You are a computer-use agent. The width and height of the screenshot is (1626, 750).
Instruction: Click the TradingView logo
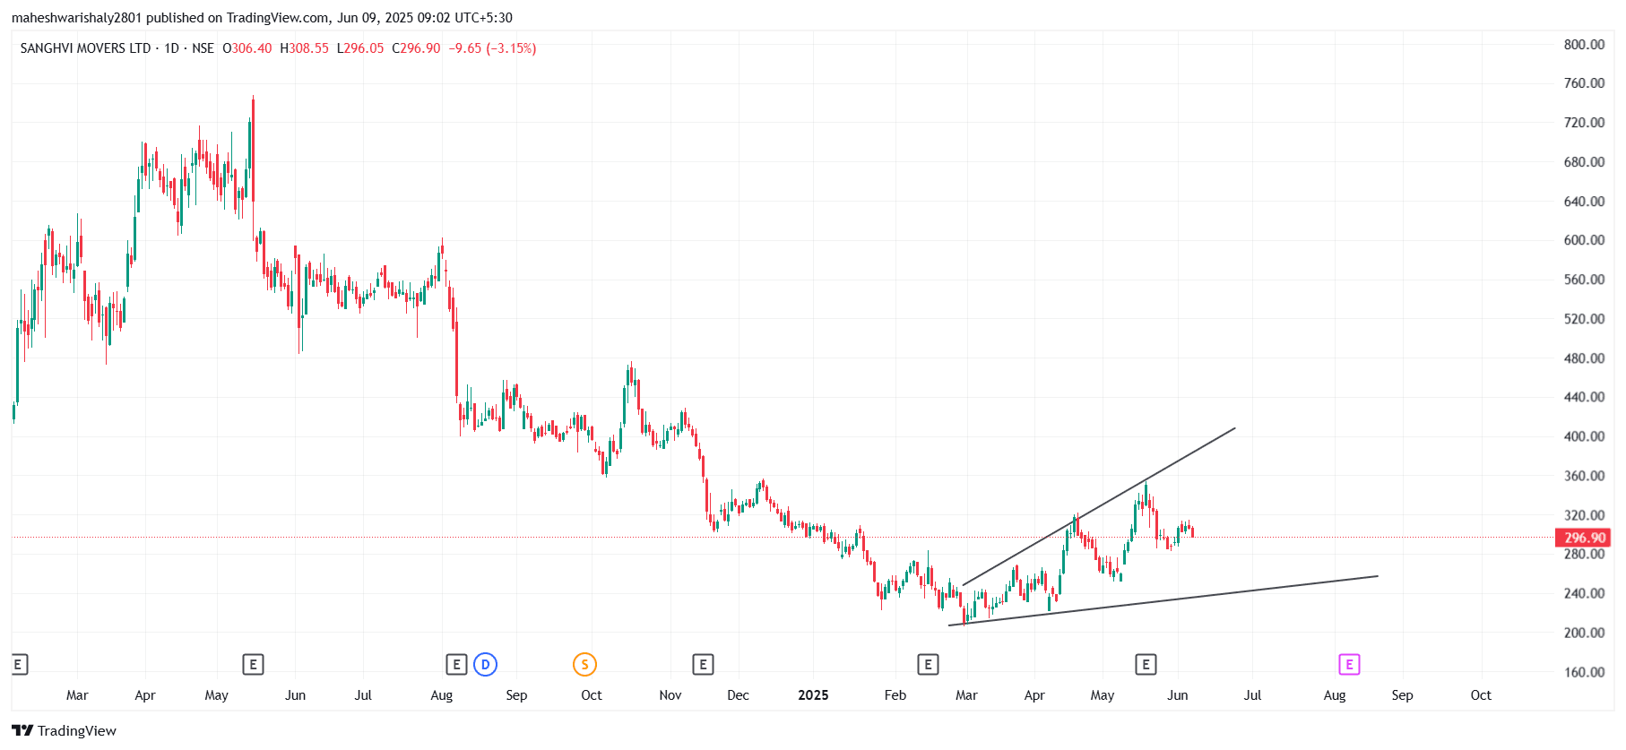click(x=64, y=730)
